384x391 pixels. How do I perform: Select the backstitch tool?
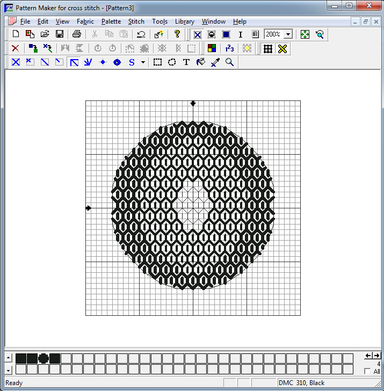tap(74, 62)
